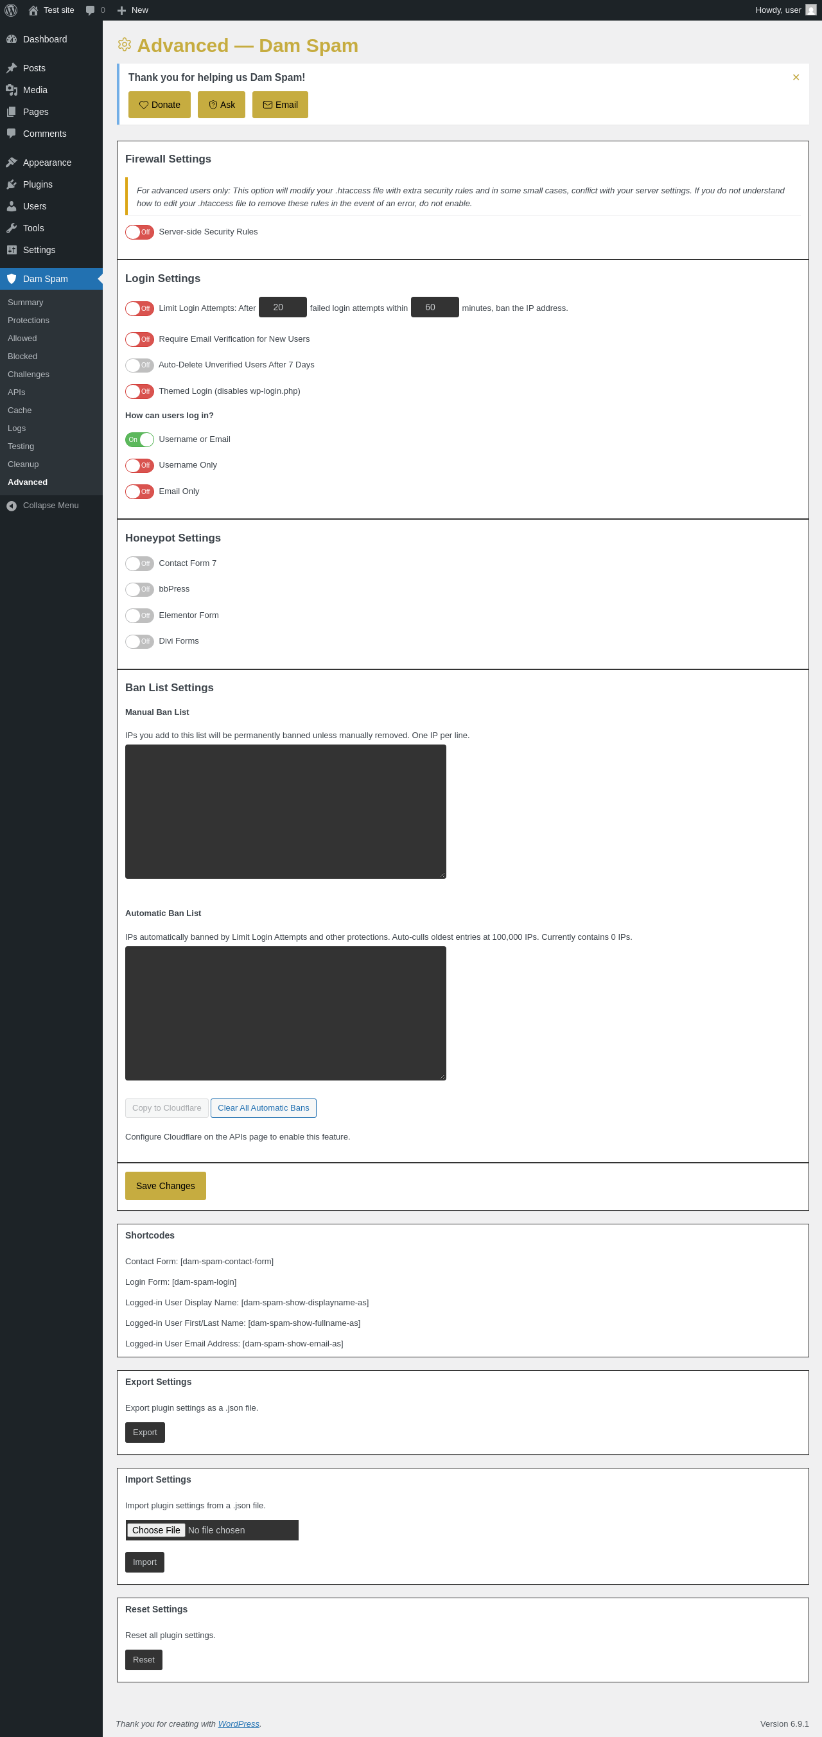Screen dimensions: 822x1737
Task: Click the WordPress logo icon
Action: click(11, 10)
